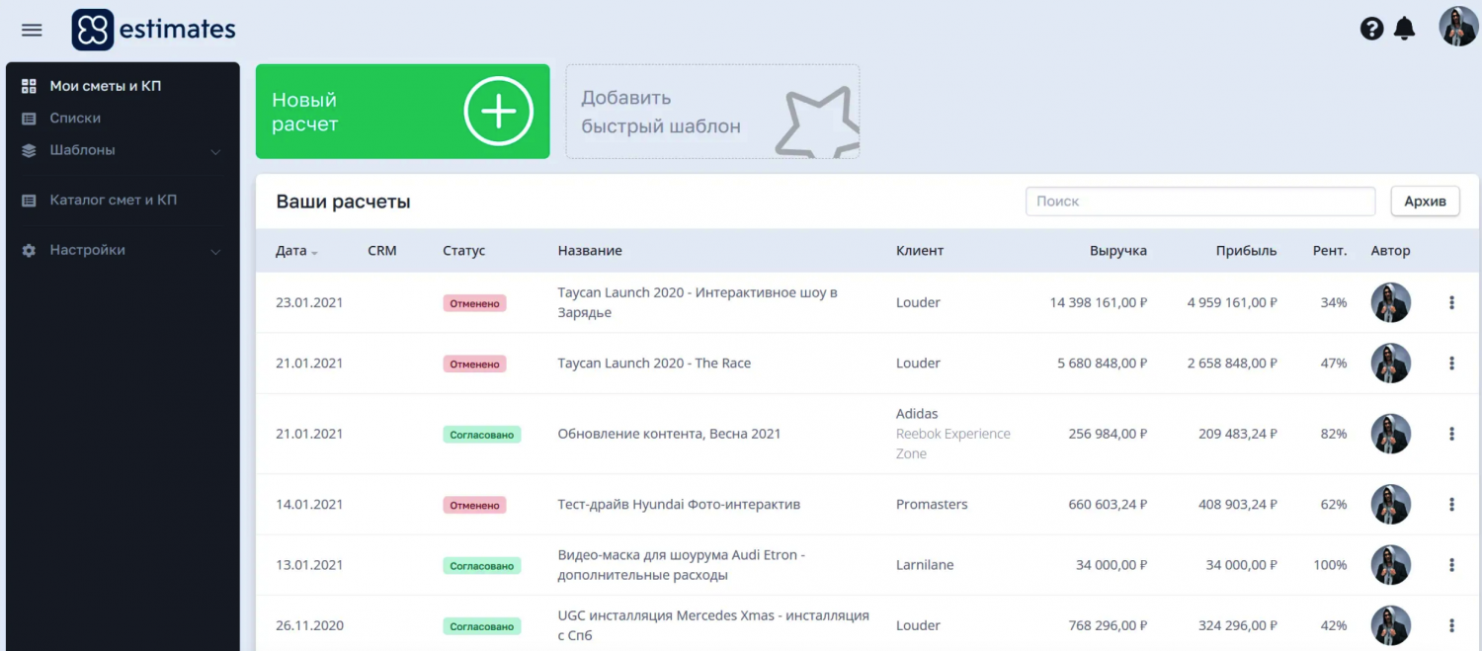This screenshot has height=651, width=1482.
Task: Select Мои сметы и КП menu item
Action: click(x=105, y=86)
